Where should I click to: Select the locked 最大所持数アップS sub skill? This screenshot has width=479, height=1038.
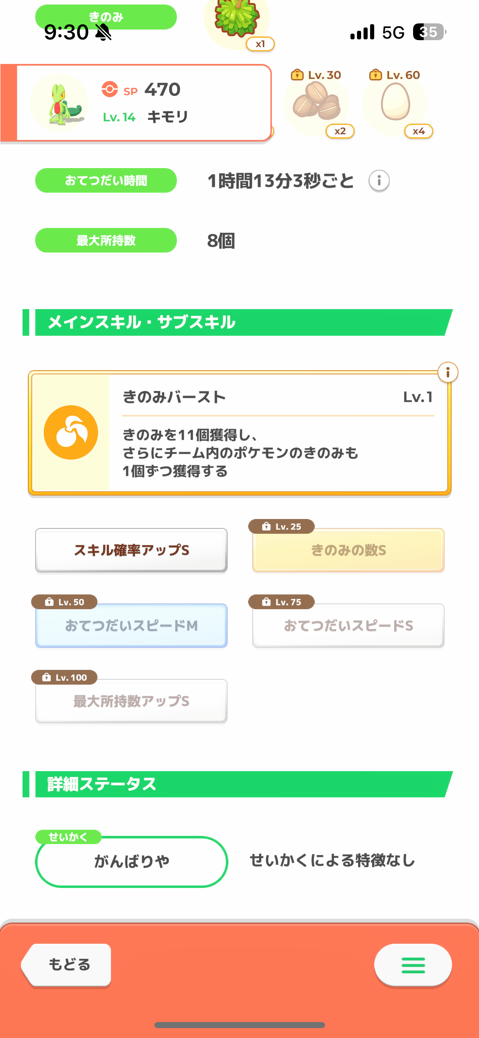tap(131, 701)
